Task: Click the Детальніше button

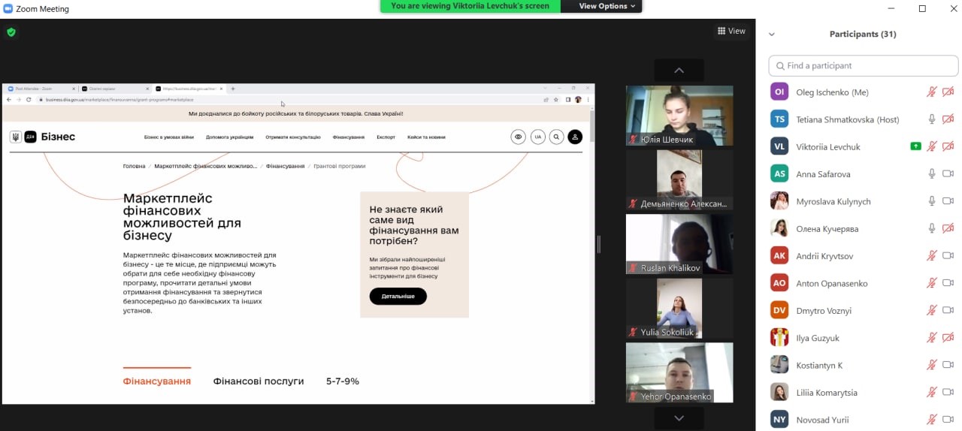Action: coord(398,296)
